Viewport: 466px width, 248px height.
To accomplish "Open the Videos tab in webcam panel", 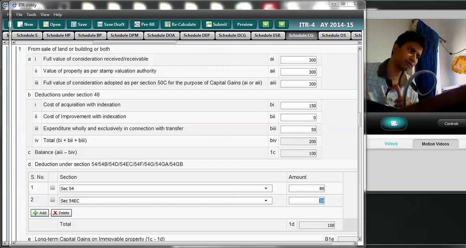I will [391, 144].
